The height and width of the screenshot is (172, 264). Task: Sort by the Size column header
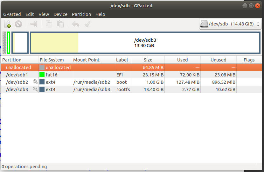pos(148,60)
